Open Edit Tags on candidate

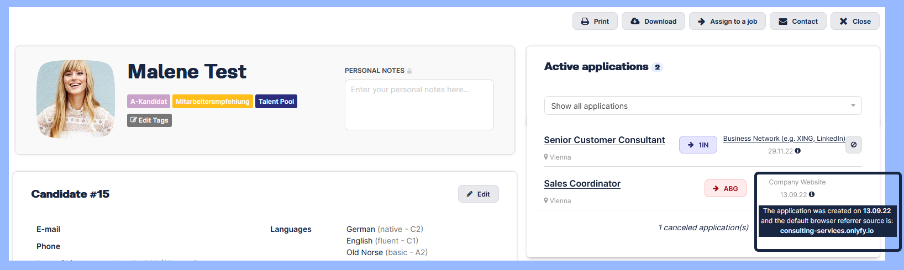pos(149,120)
